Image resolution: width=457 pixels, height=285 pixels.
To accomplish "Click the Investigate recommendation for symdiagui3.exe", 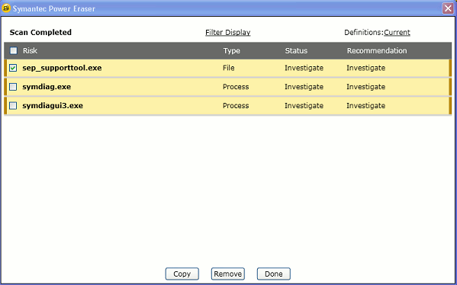I will 365,105.
